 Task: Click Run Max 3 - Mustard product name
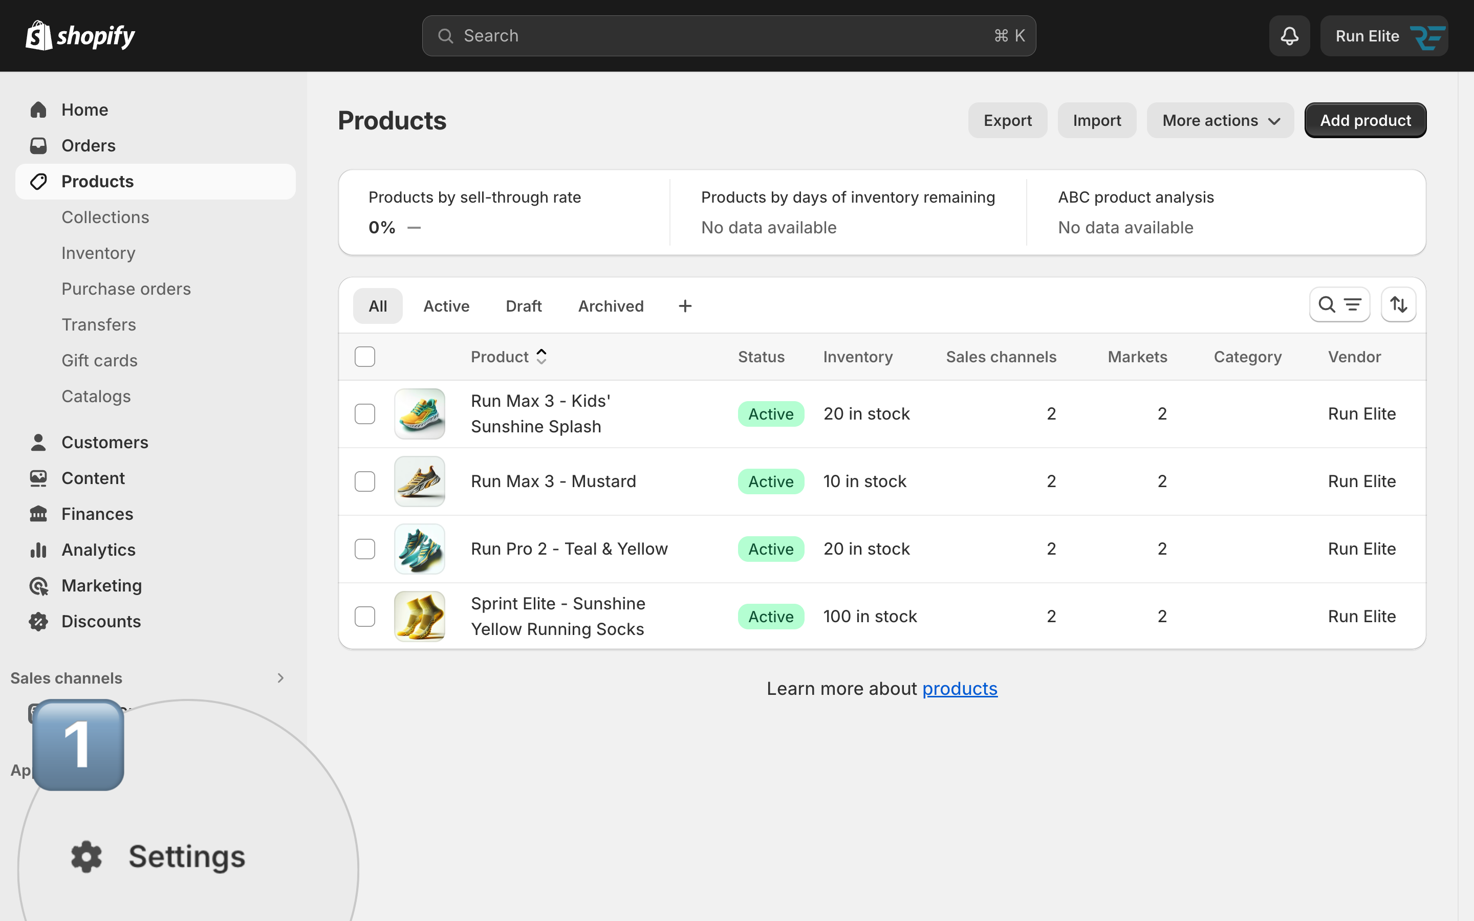553,481
